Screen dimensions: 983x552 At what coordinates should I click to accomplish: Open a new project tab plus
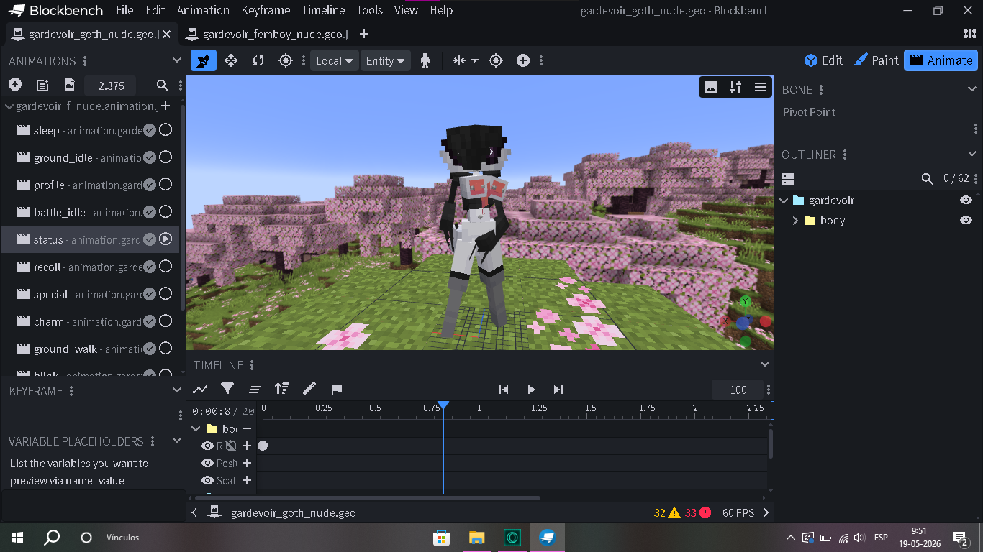point(364,34)
